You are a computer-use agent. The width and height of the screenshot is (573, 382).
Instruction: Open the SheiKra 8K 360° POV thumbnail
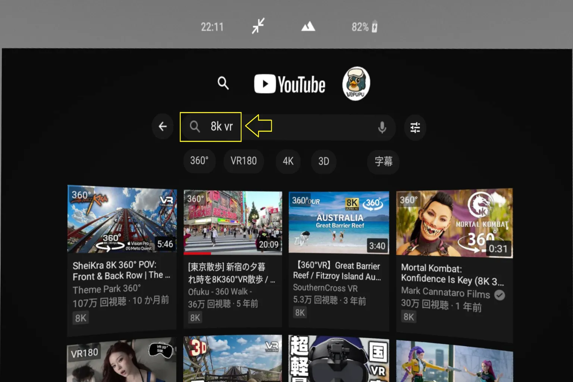(x=122, y=219)
